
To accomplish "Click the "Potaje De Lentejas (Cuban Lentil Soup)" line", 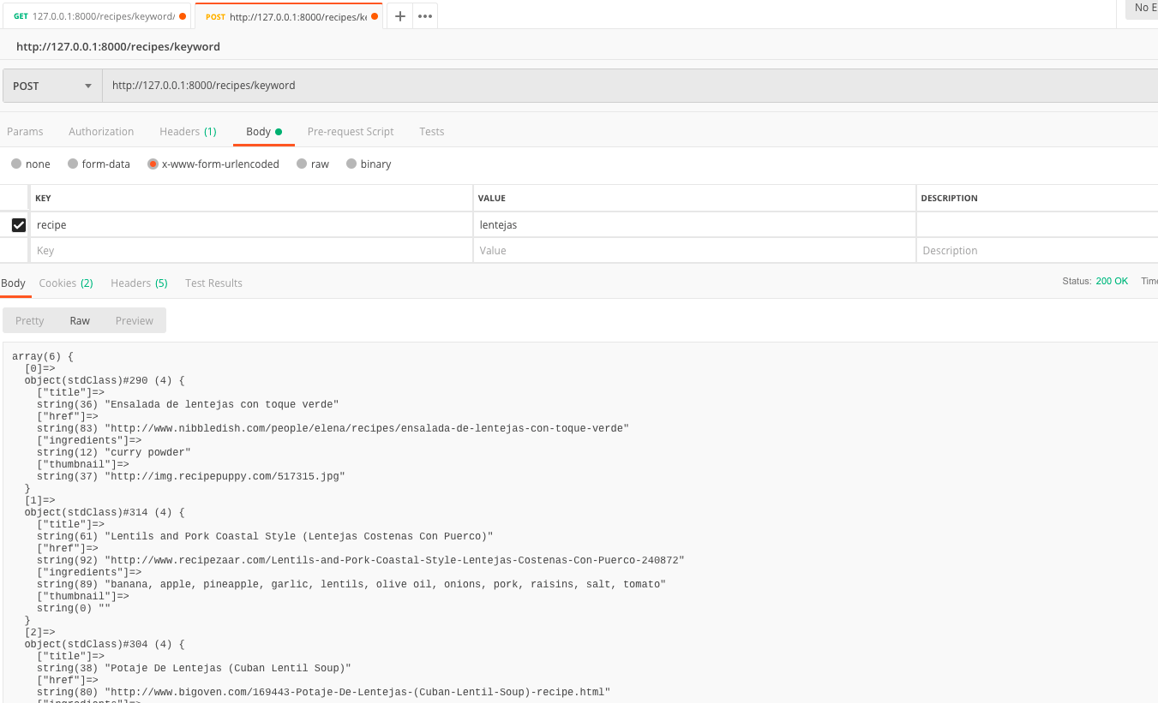I will [x=194, y=668].
